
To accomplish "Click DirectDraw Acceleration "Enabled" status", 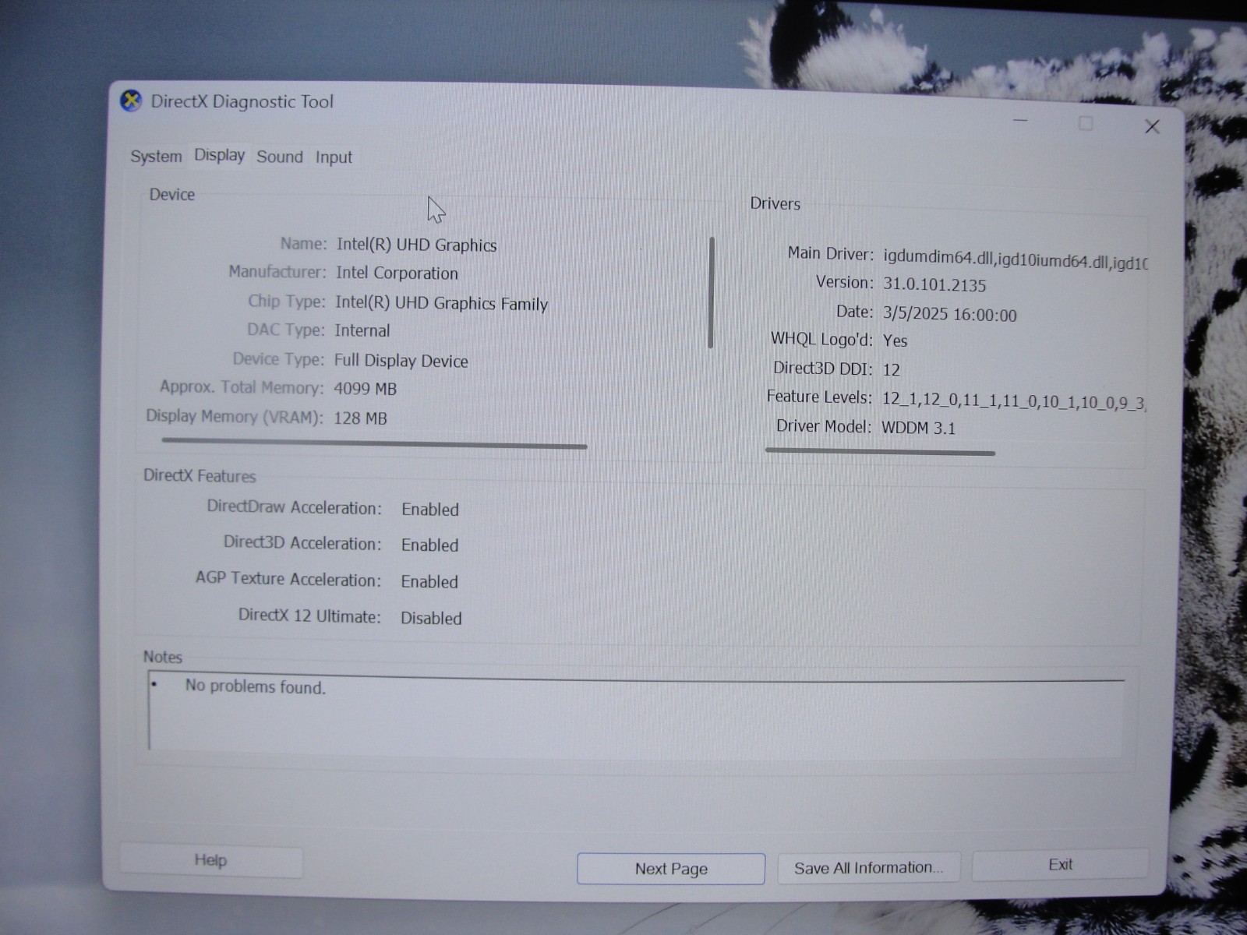I will [x=429, y=510].
